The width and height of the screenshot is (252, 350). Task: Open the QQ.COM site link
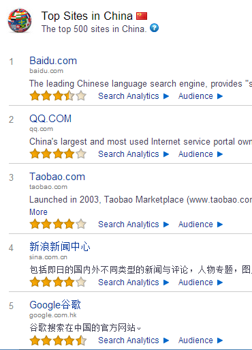[50, 119]
